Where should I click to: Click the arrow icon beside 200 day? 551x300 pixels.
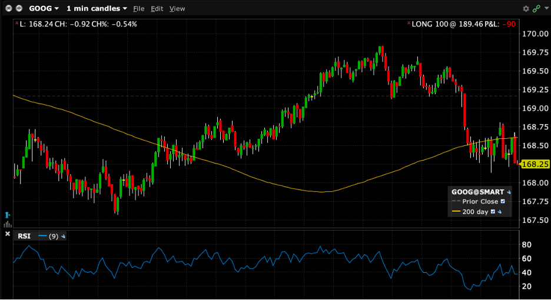(x=500, y=212)
